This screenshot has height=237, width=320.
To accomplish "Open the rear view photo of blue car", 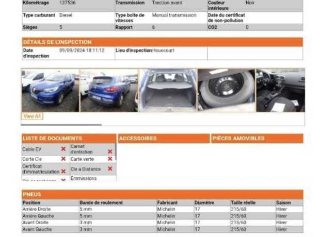I will (109, 90).
